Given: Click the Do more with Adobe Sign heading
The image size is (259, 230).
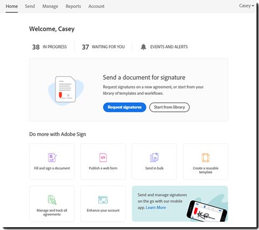Looking at the screenshot, I should pyautogui.click(x=58, y=134).
